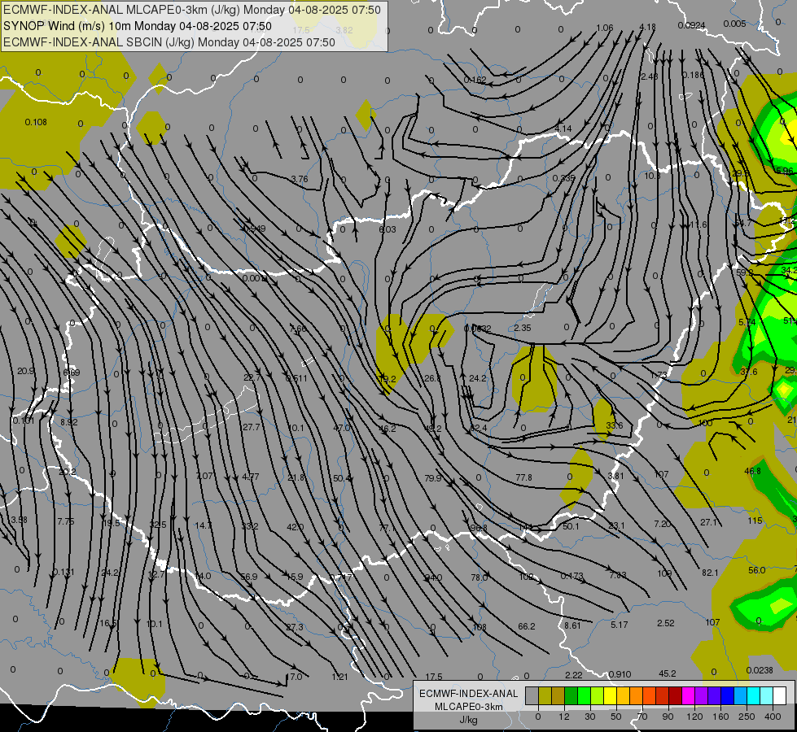Click the map value '115'
This screenshot has height=732, width=797.
click(x=755, y=521)
